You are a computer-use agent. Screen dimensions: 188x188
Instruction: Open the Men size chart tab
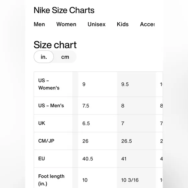(x=39, y=24)
